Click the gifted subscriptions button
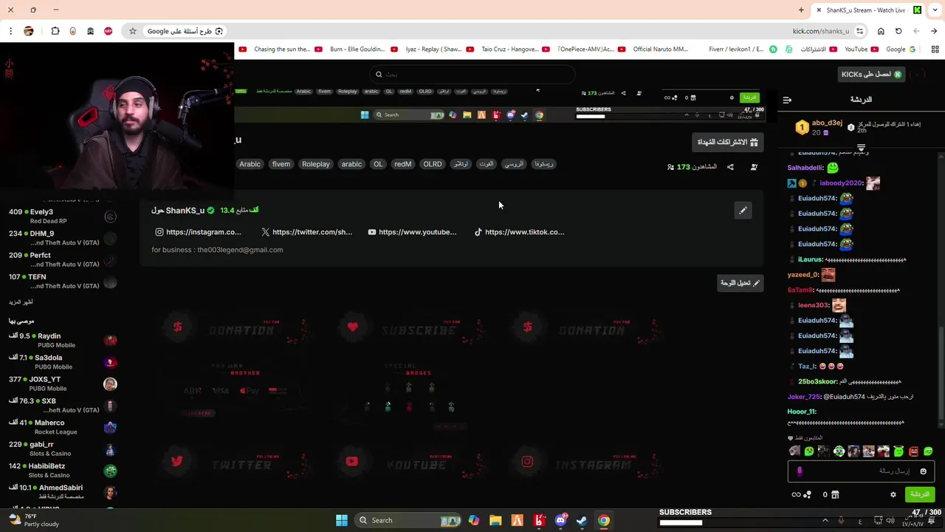The height and width of the screenshot is (532, 945). [x=729, y=142]
